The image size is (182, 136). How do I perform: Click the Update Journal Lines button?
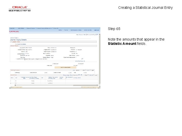[x=65, y=67]
